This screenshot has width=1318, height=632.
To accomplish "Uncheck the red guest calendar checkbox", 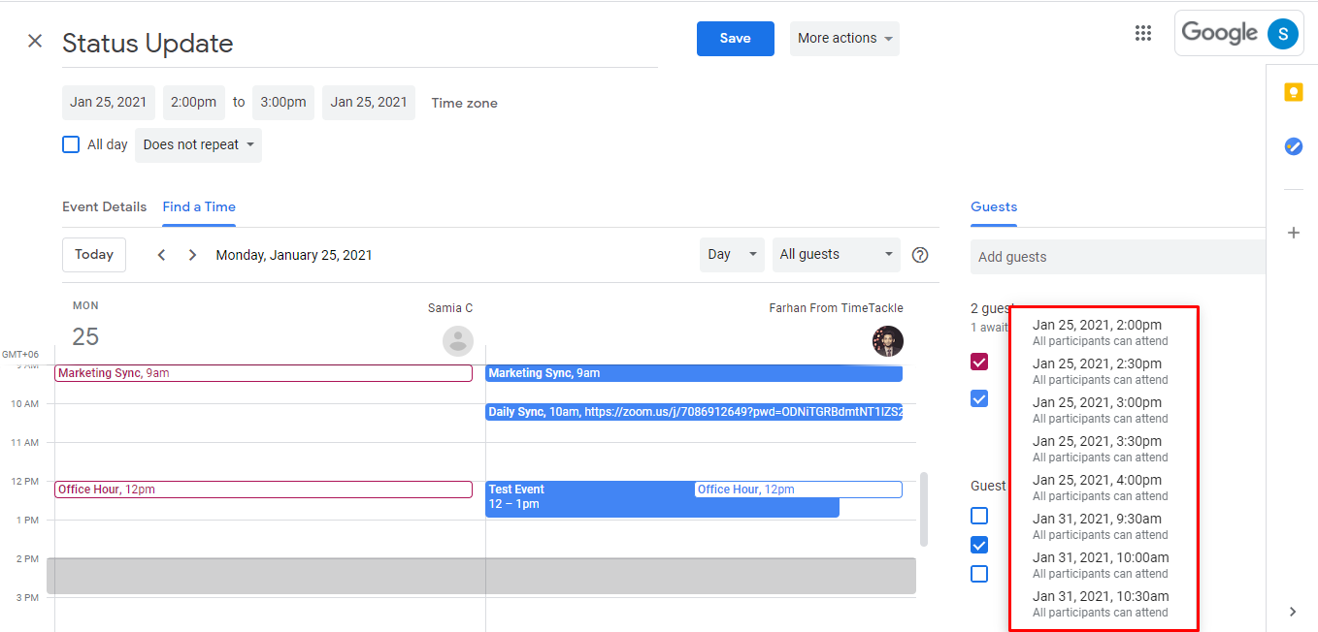I will tap(979, 361).
